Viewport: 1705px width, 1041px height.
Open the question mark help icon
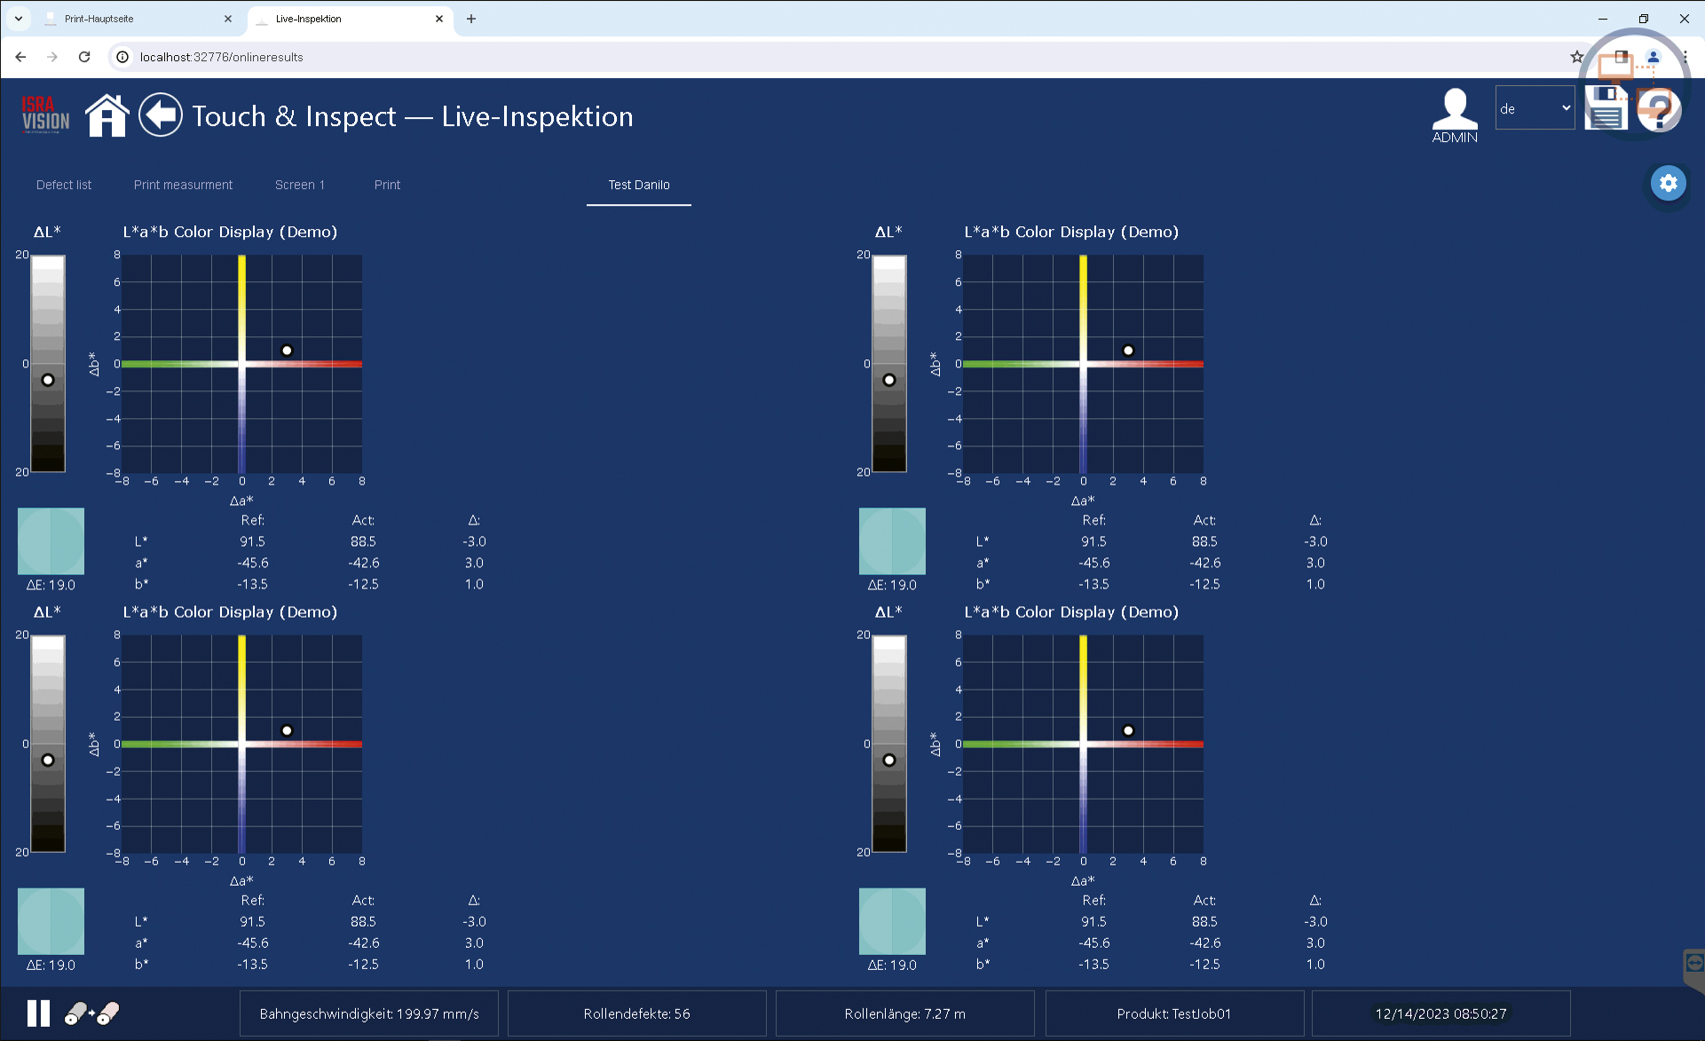[x=1658, y=112]
